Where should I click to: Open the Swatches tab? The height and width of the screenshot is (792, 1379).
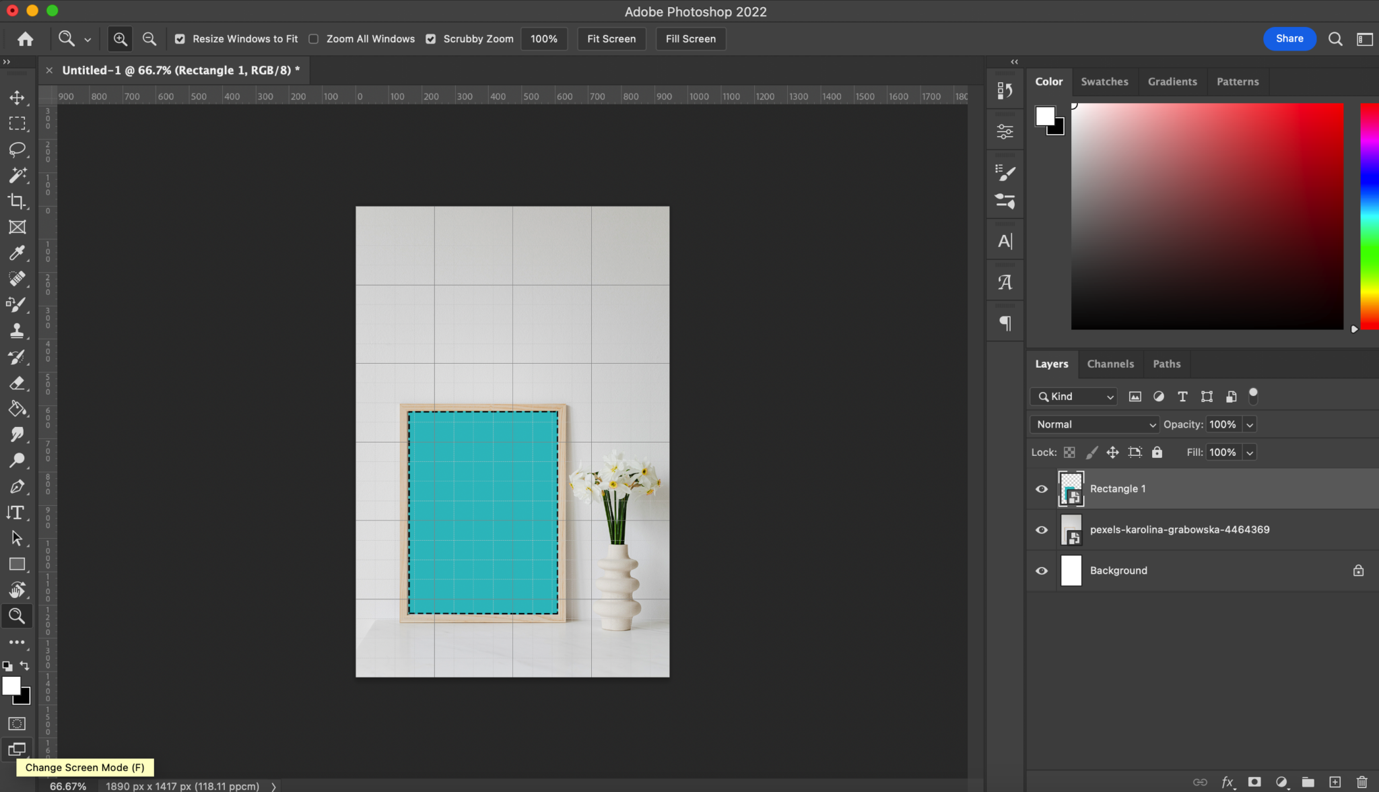pyautogui.click(x=1104, y=81)
